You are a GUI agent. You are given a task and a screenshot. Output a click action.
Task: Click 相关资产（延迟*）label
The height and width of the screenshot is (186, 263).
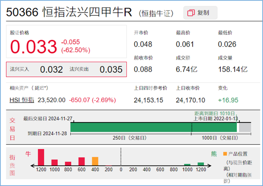(x=29, y=88)
